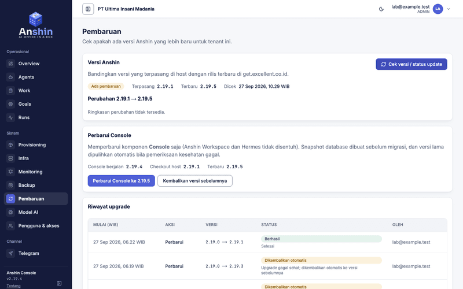Open the Overview menu item
Screen dimensions: 463x289
coord(36,64)
